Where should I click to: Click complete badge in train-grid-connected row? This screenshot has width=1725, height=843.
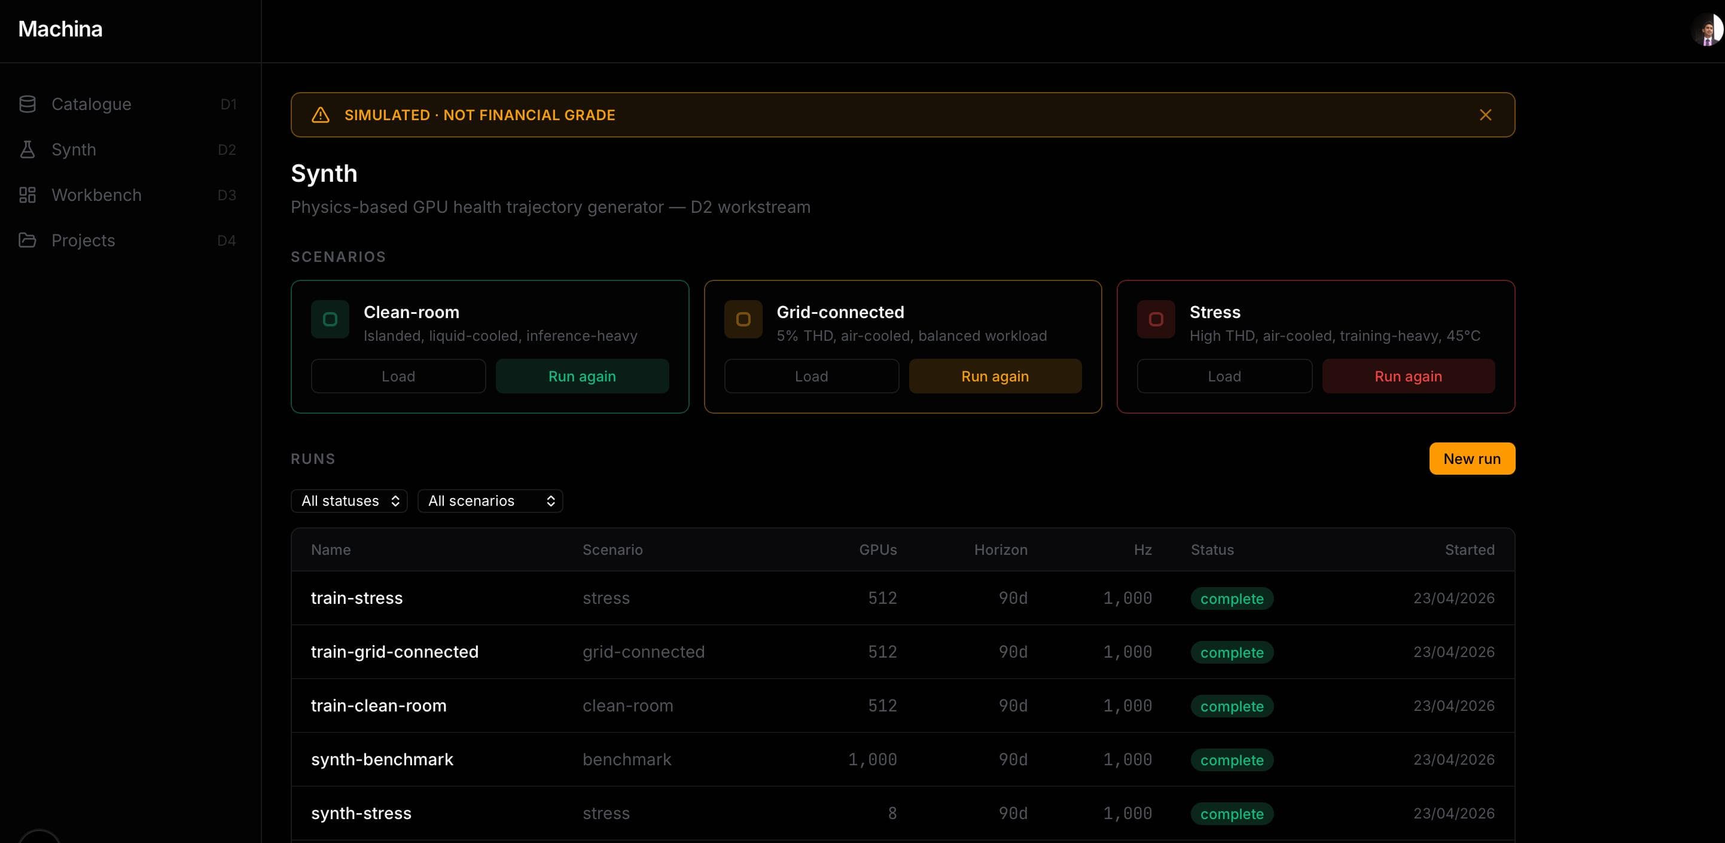[x=1232, y=652]
